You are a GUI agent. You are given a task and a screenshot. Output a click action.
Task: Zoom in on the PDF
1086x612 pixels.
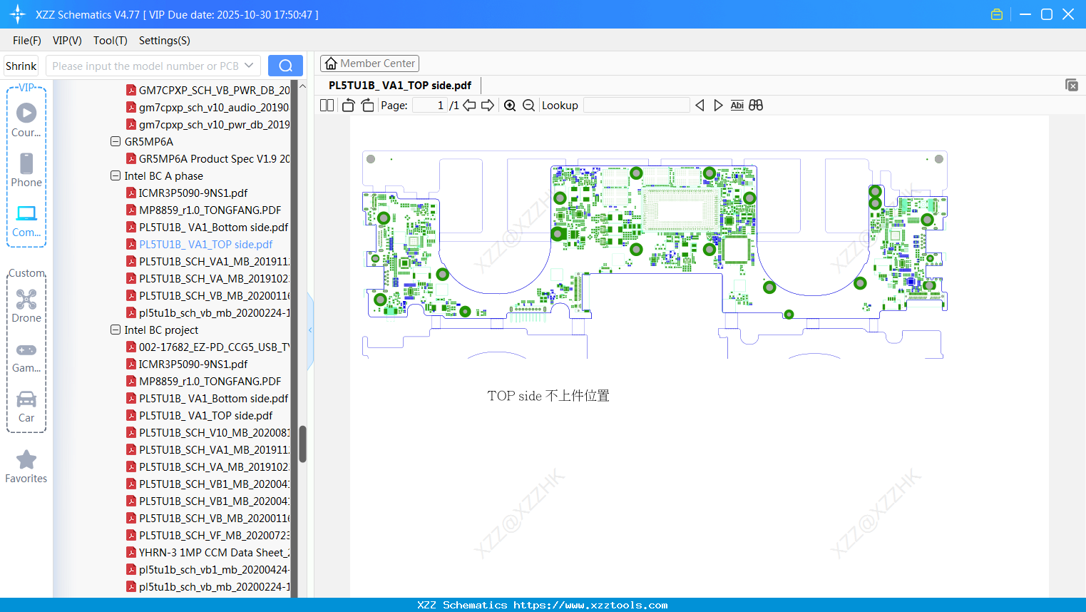[510, 106]
